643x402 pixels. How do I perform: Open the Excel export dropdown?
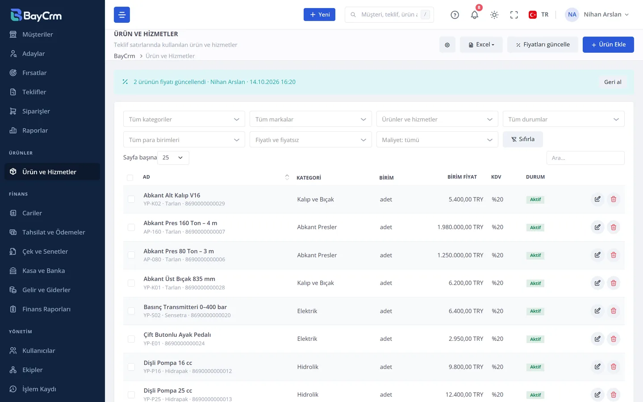tap(481, 45)
